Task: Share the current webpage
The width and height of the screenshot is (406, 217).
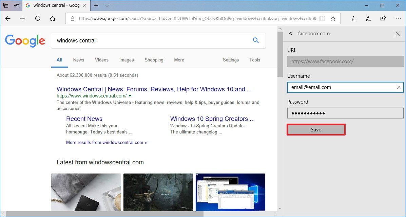Action: coord(383,19)
